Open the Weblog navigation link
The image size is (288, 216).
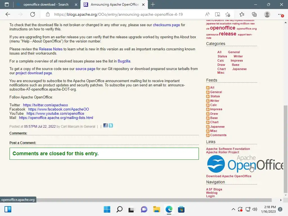[211, 193]
